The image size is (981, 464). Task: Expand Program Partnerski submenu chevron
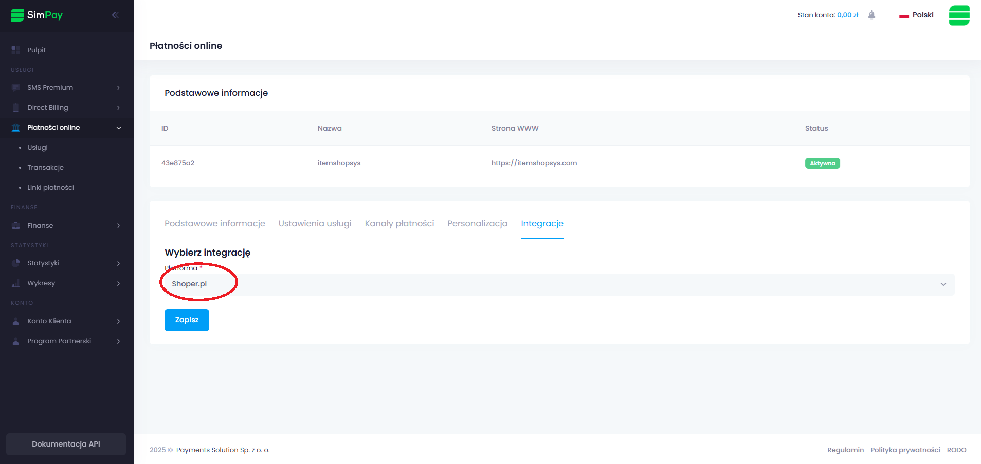tap(118, 341)
